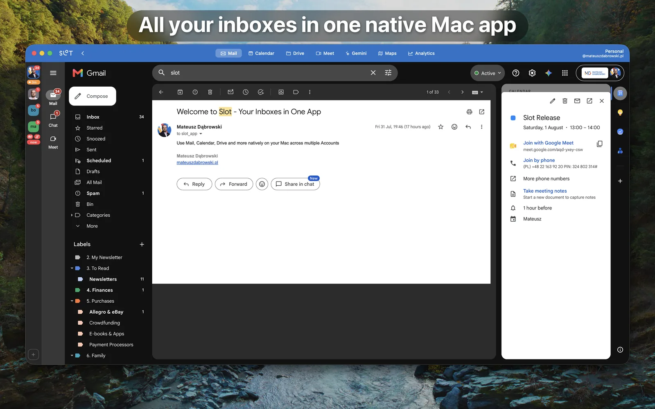Collapse the Slot top bar chevron

(83, 53)
